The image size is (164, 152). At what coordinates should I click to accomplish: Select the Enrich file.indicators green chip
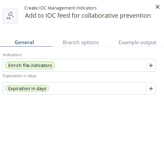click(x=30, y=65)
